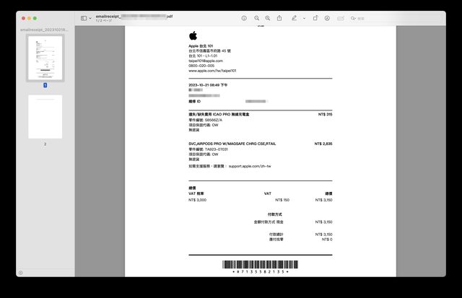Hide the thumbnail sidebar
Screen dimensions: 462x298
[x=83, y=17]
